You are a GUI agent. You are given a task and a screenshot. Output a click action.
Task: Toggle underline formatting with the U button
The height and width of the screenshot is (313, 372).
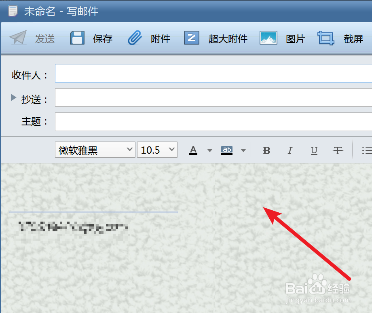(x=314, y=150)
